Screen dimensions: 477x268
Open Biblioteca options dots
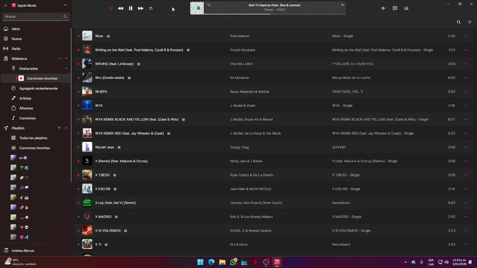(x=59, y=58)
